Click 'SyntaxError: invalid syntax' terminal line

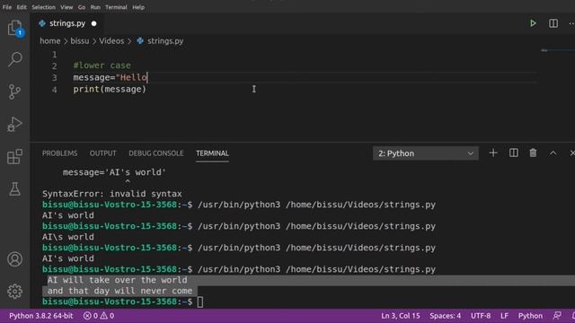click(x=111, y=194)
